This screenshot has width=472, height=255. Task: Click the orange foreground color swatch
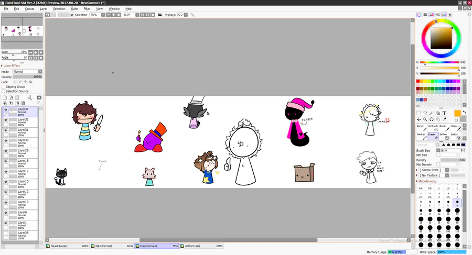[x=457, y=113]
